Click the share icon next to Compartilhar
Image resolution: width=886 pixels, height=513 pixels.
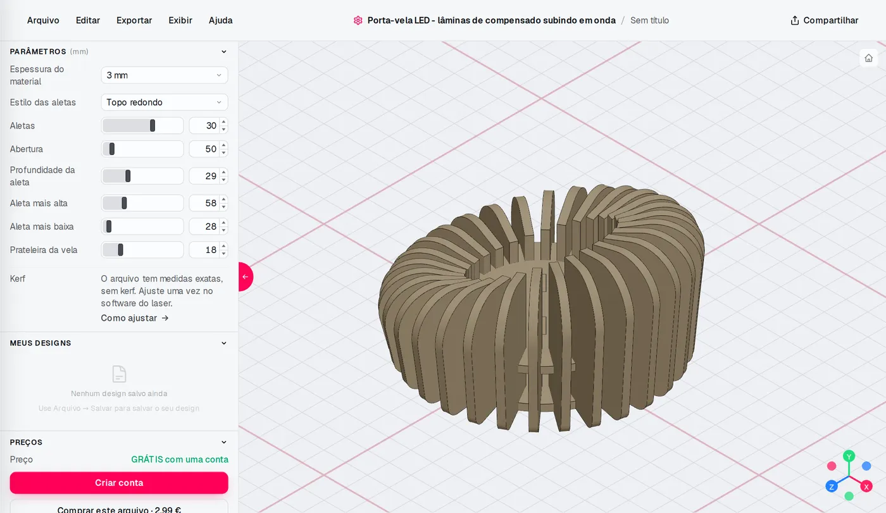tap(795, 20)
